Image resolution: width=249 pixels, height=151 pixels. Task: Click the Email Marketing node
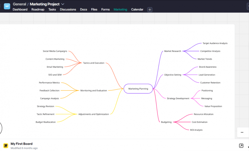[x=55, y=67]
